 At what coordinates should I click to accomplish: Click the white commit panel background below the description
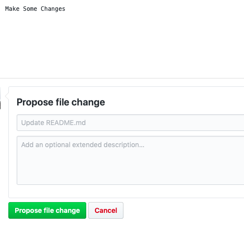(x=126, y=191)
